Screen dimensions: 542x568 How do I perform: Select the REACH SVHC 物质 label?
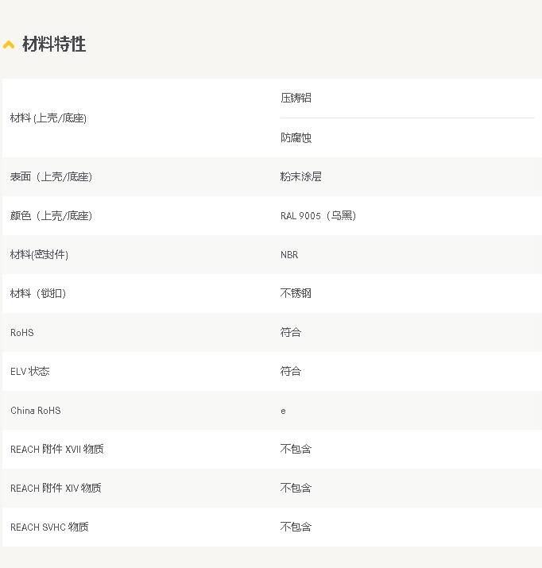tap(49, 527)
